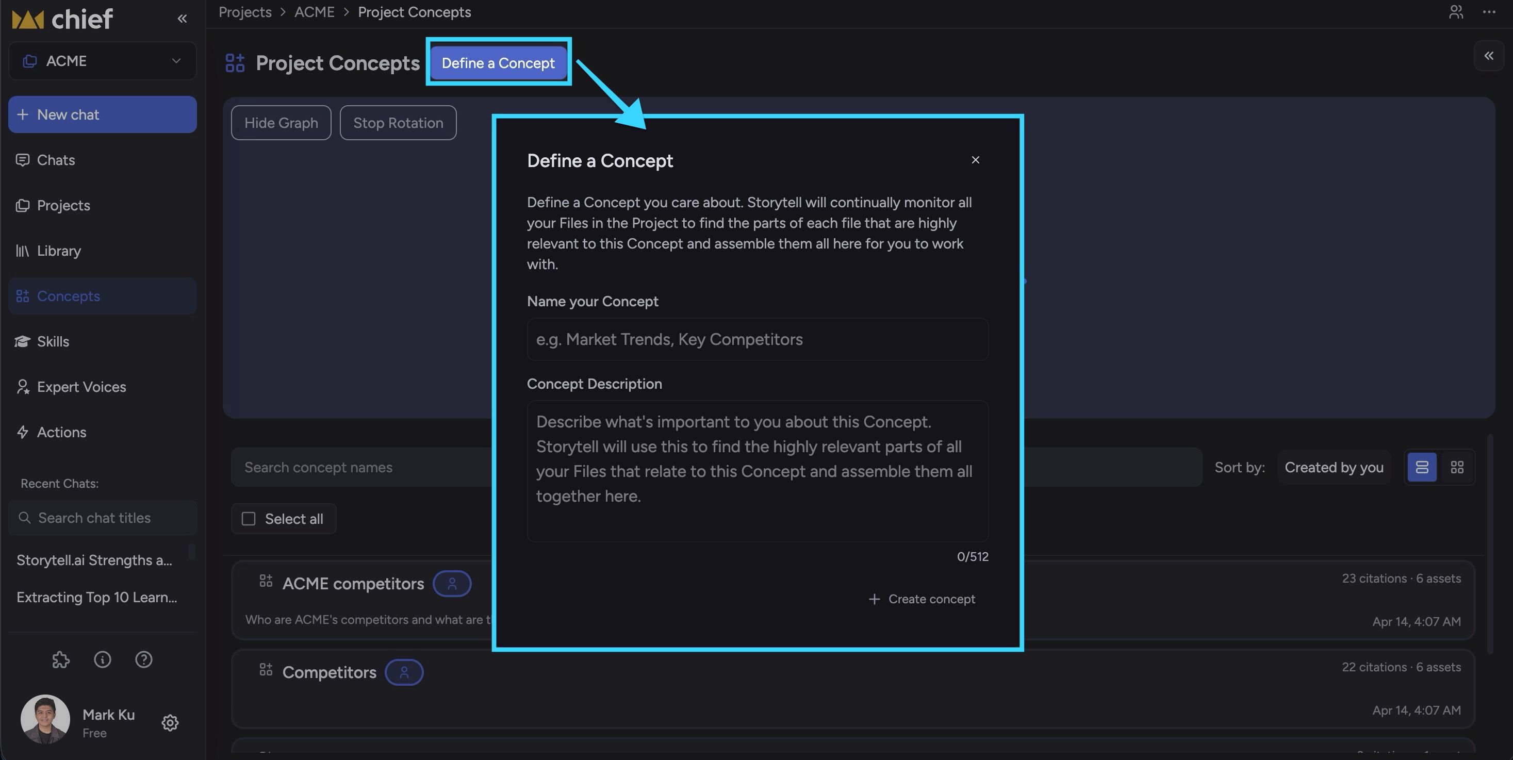The height and width of the screenshot is (760, 1513).
Task: Start a New chat
Action: pyautogui.click(x=103, y=114)
